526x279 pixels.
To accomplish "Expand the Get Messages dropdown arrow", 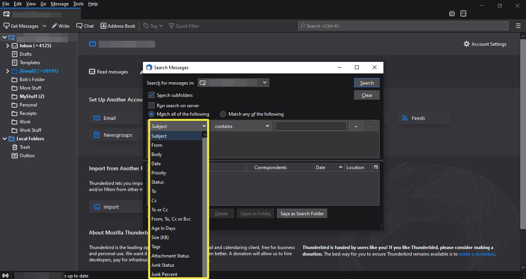I will pos(44,26).
